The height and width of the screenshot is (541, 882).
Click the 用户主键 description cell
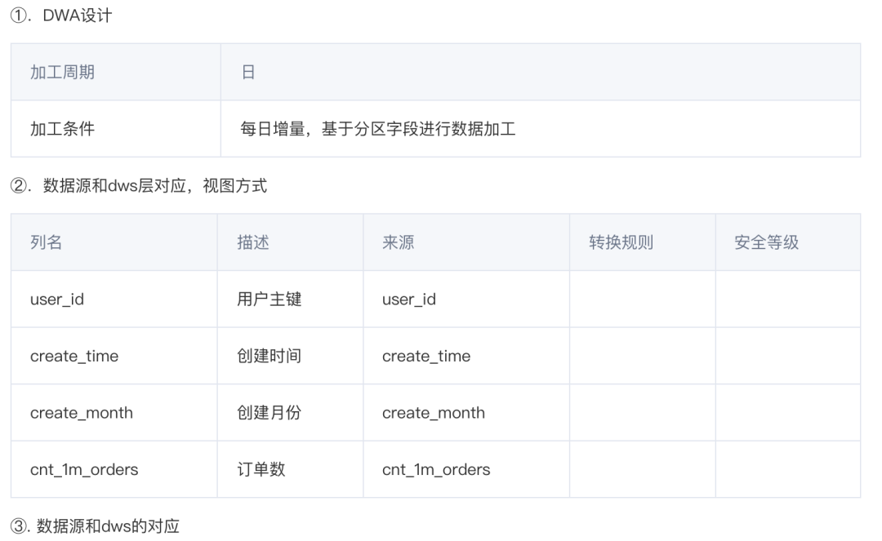[269, 299]
